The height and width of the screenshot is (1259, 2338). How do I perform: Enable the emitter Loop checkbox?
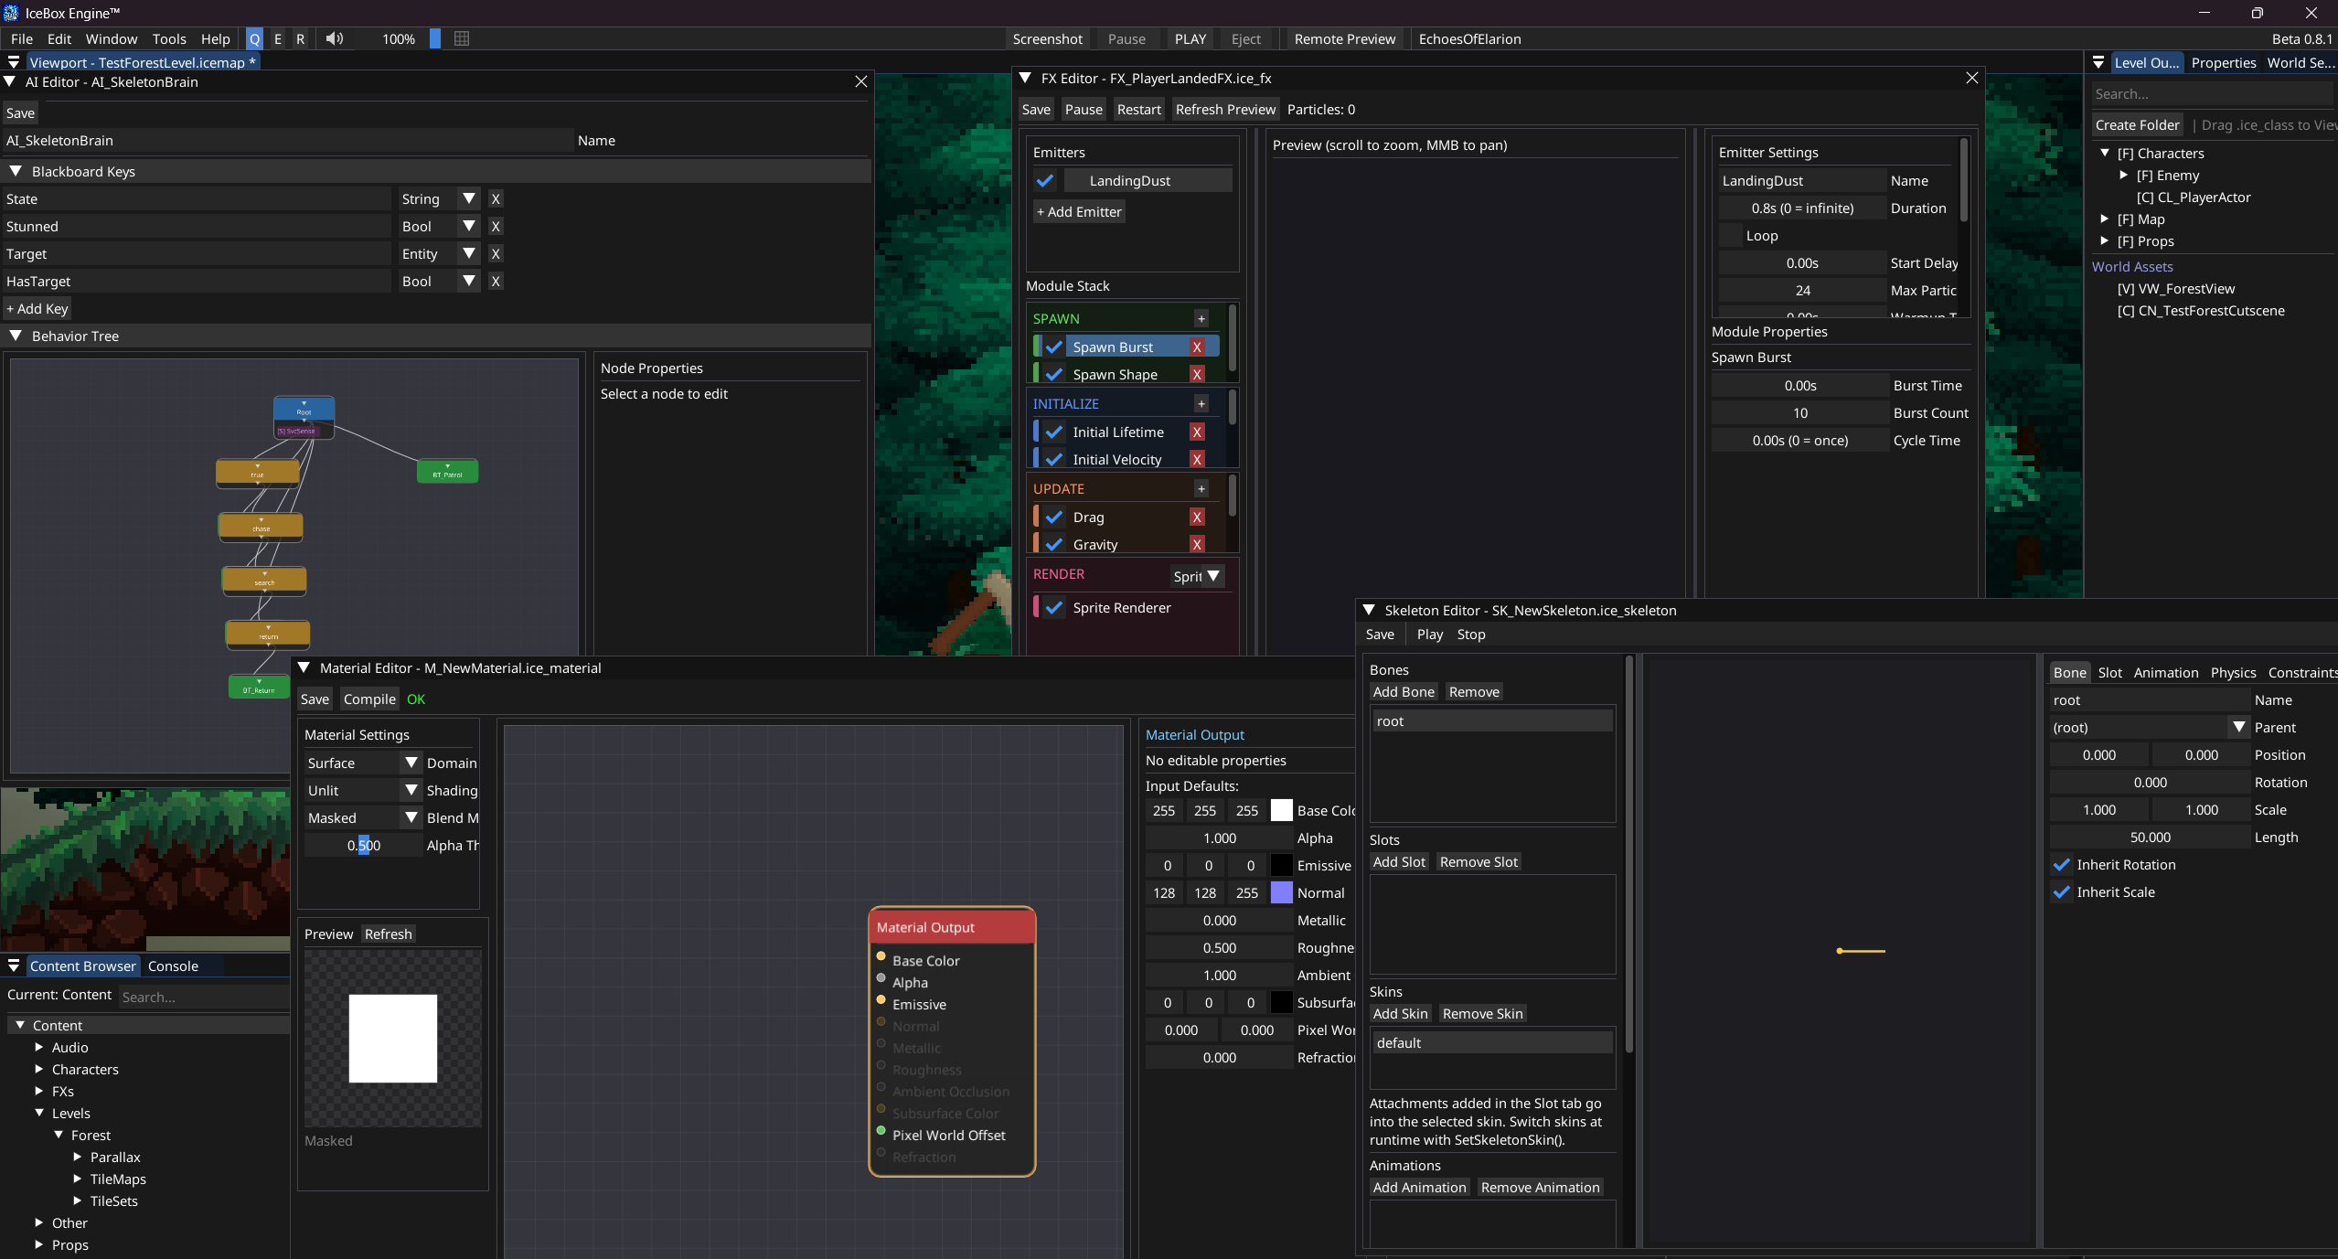[1730, 236]
